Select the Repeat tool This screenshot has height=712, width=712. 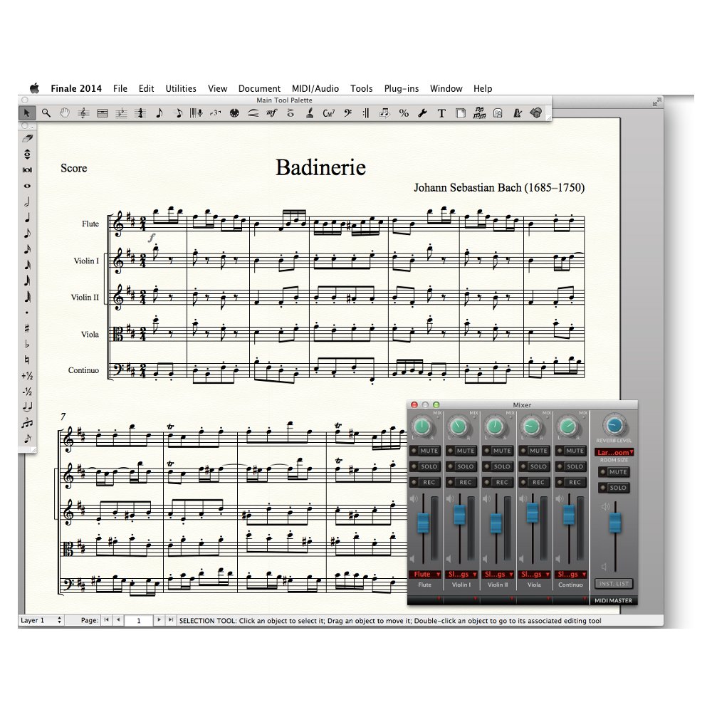[x=366, y=113]
